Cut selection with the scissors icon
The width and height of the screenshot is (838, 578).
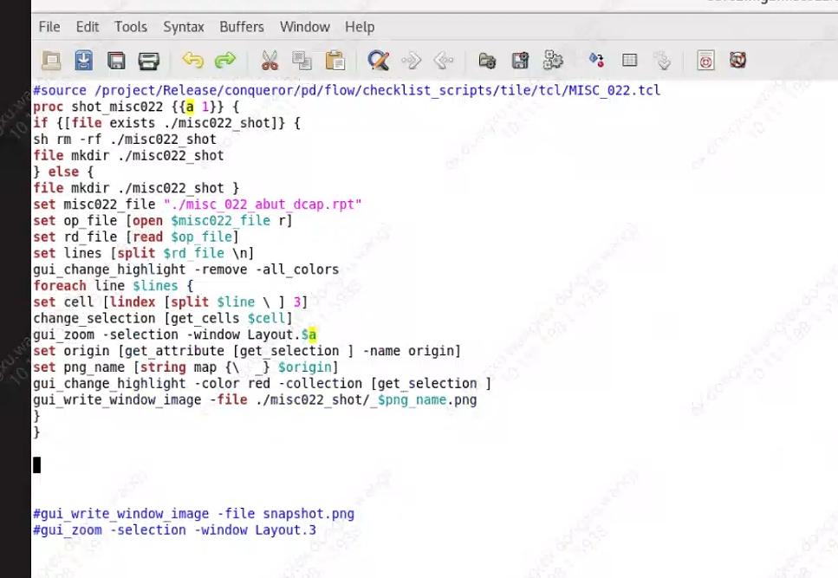pyautogui.click(x=270, y=61)
